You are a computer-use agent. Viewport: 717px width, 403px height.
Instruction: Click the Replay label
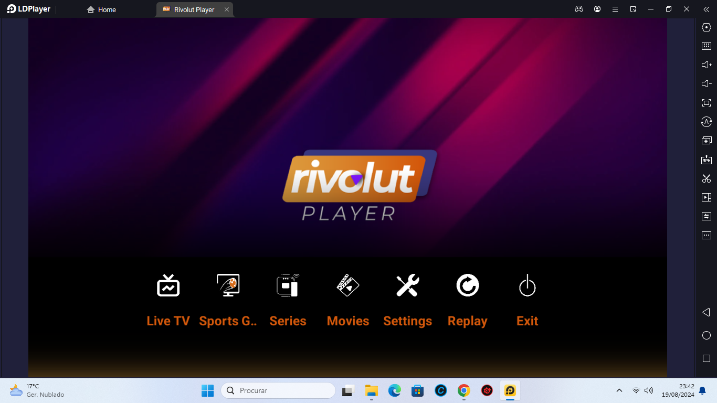467,321
